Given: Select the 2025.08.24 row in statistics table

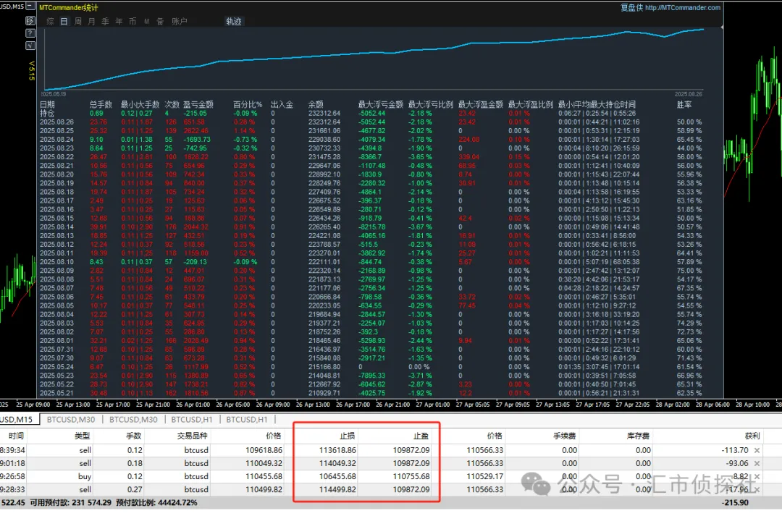Looking at the screenshot, I should 56,139.
